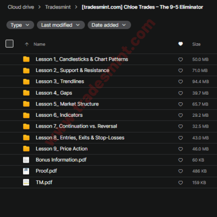The height and width of the screenshot is (217, 217).
Task: Click the Lesson 4_ Gaps folder icon
Action: coord(26,93)
